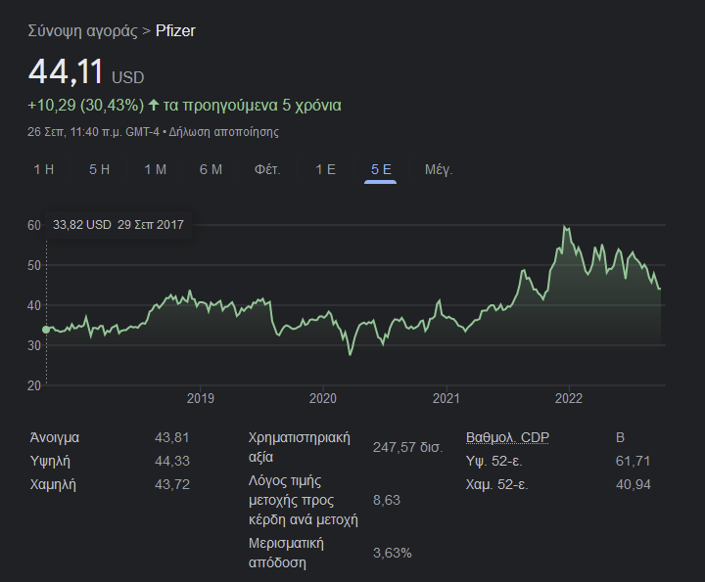Viewport: 705px width, 582px height.
Task: Click the Βαθμολ. CDP link
Action: [507, 437]
